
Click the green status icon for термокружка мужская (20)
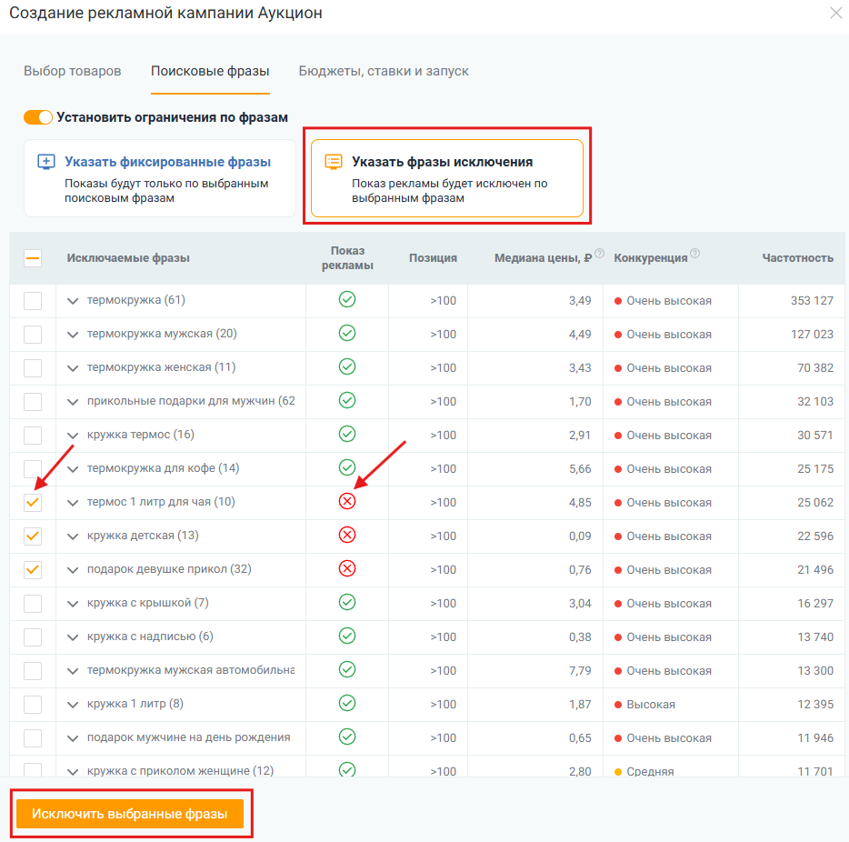click(347, 333)
